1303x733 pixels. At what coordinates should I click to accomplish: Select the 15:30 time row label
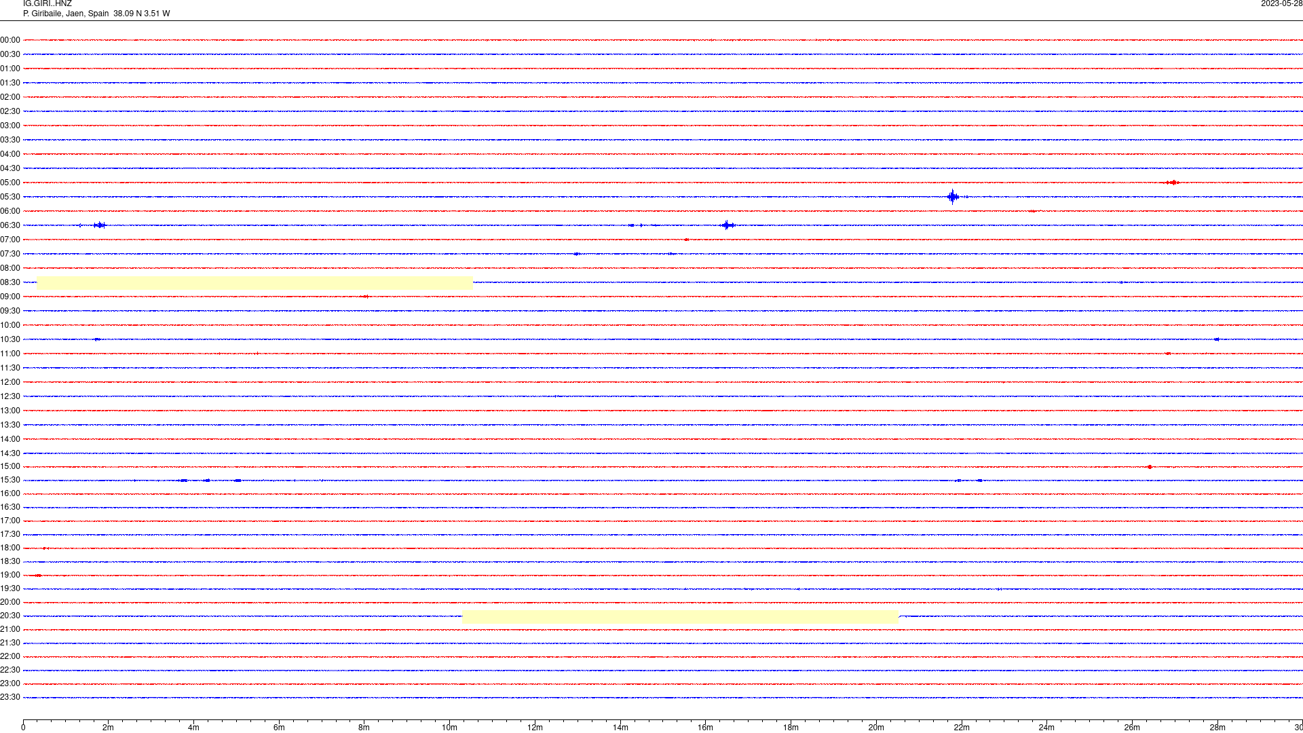(10, 480)
